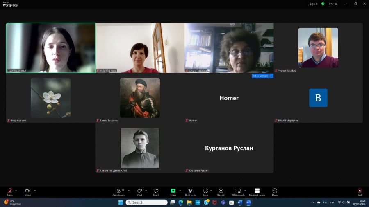Expand the Share options arrow

[180, 191]
